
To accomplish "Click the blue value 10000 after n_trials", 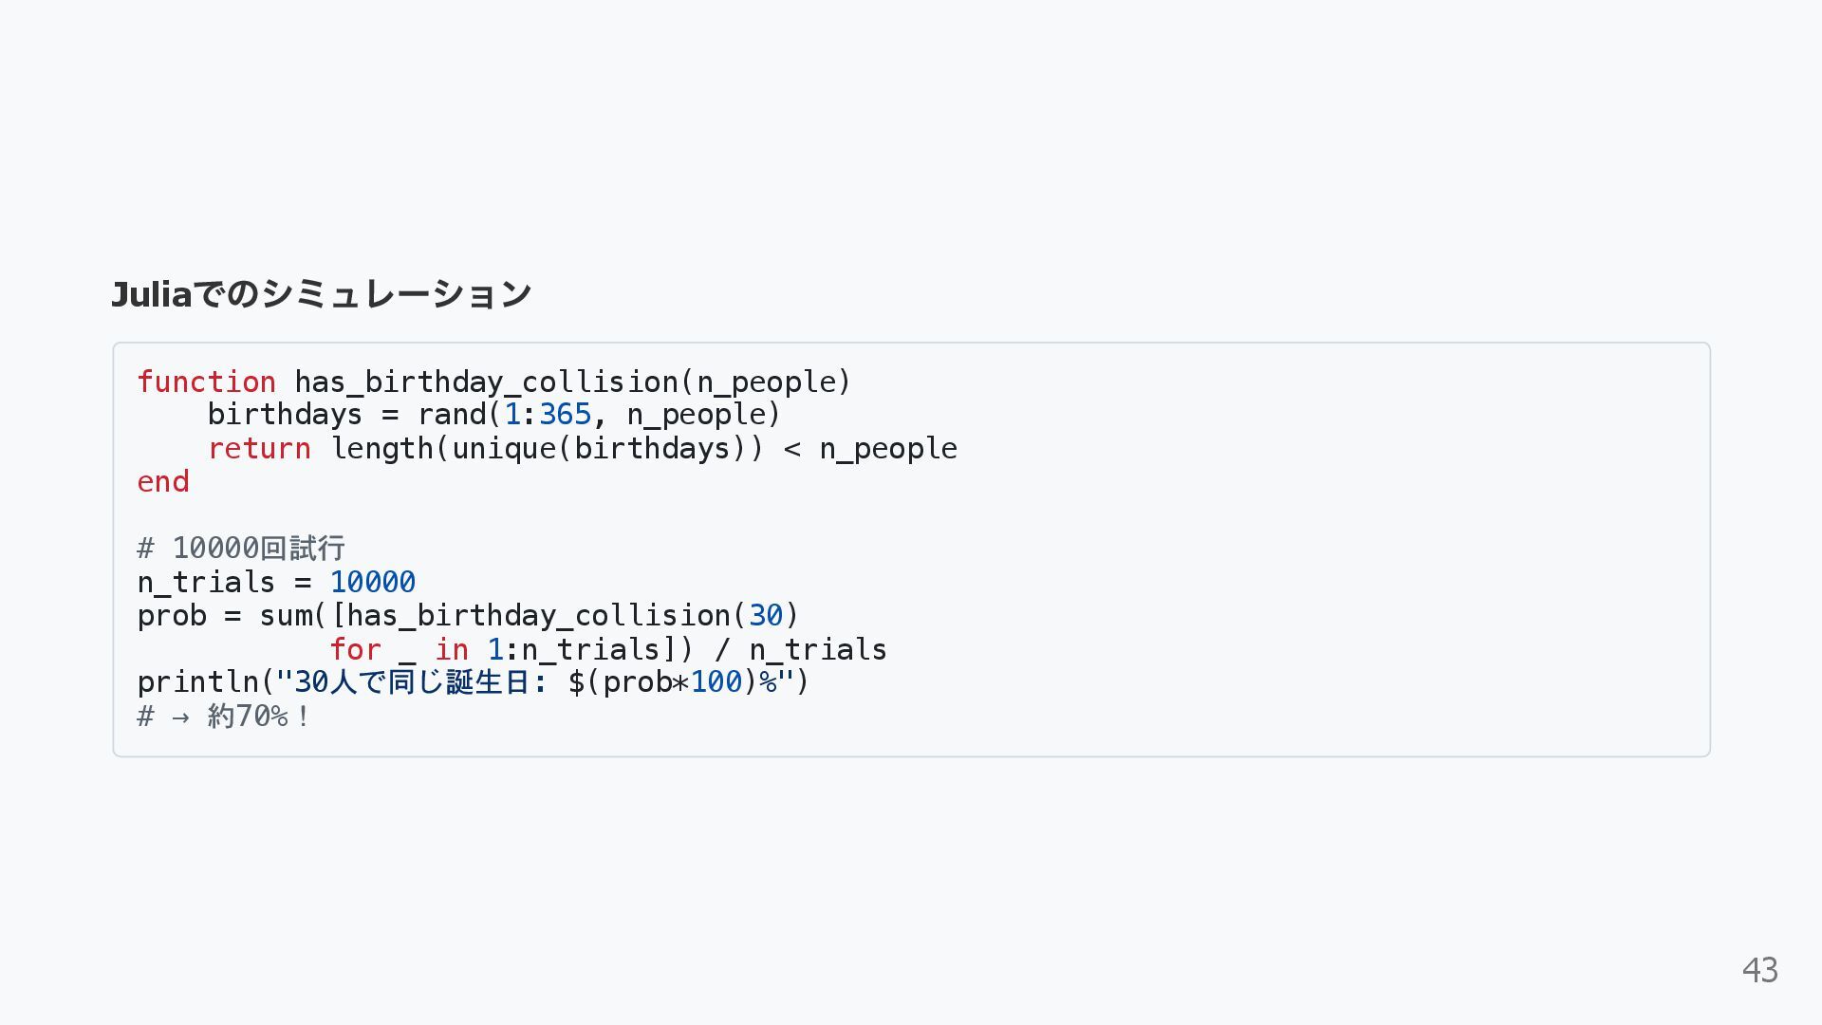I will coord(372,582).
